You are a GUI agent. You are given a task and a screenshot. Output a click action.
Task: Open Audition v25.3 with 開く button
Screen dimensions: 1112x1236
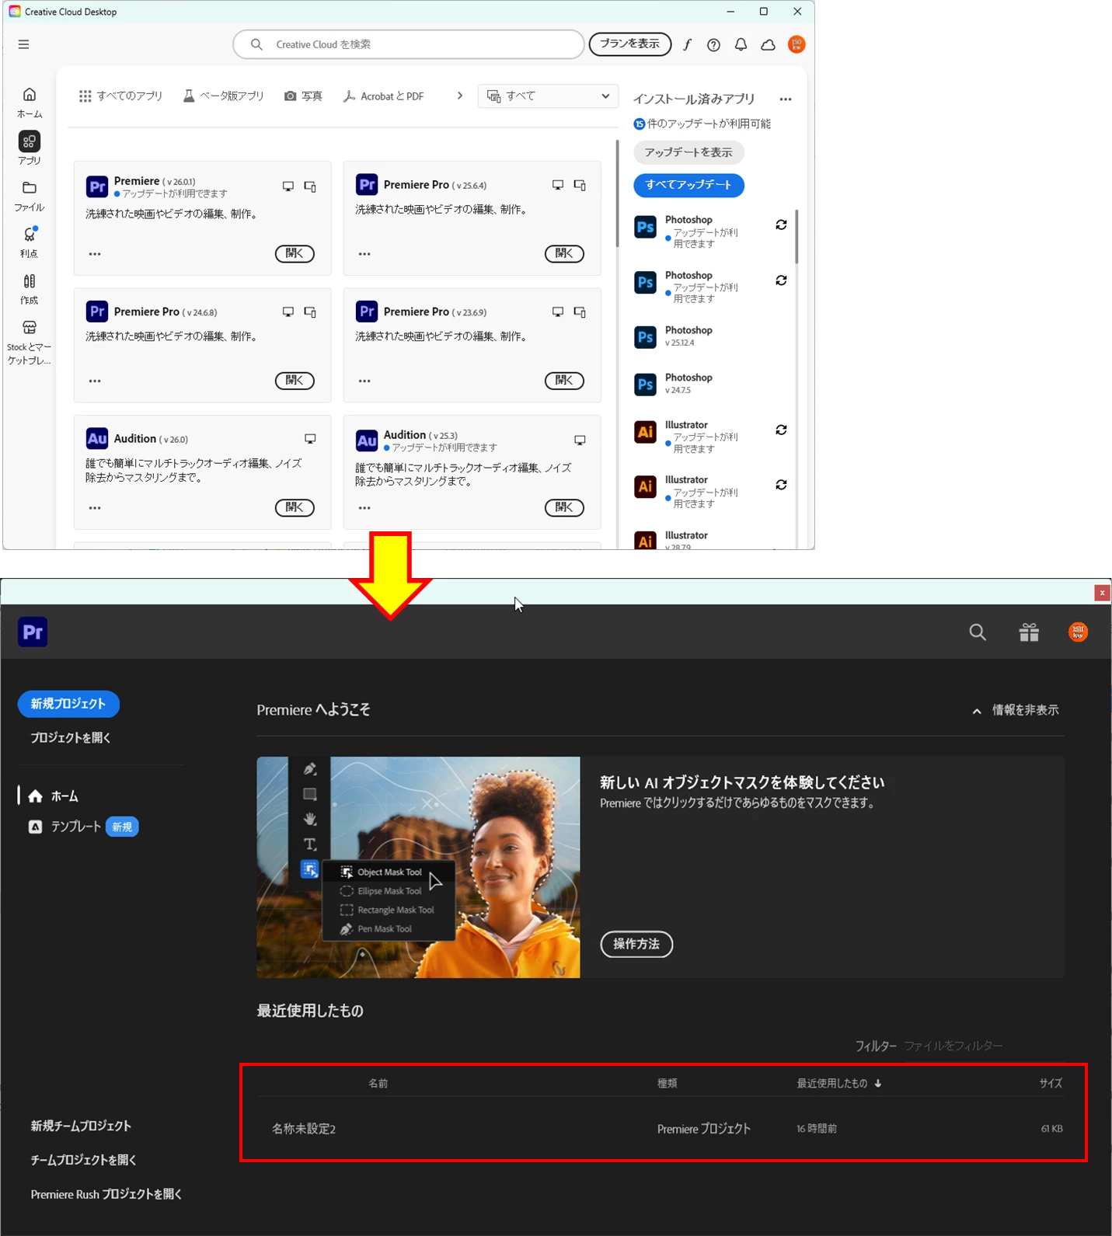point(564,508)
